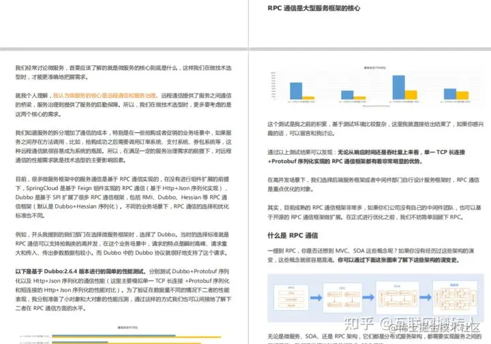Open the horizontal bar chart at bottom of left page
The height and width of the screenshot is (344, 491).
click(123, 334)
